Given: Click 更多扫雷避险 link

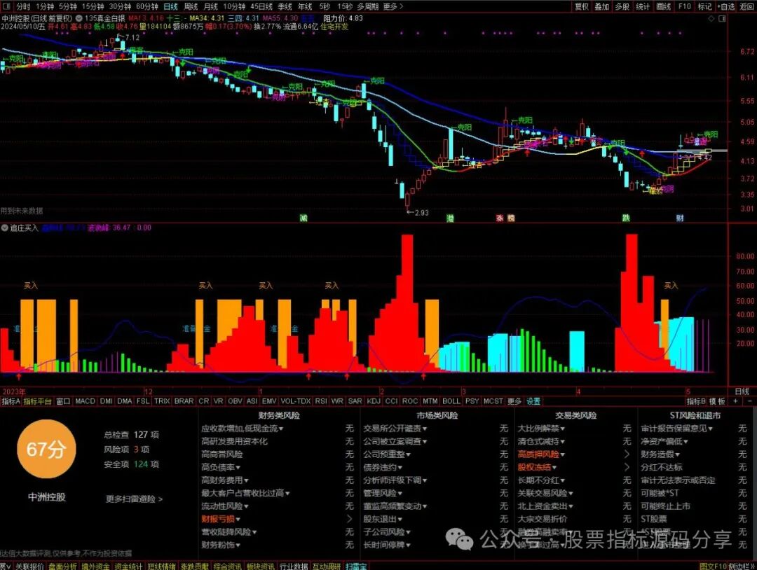Looking at the screenshot, I should click(x=134, y=499).
